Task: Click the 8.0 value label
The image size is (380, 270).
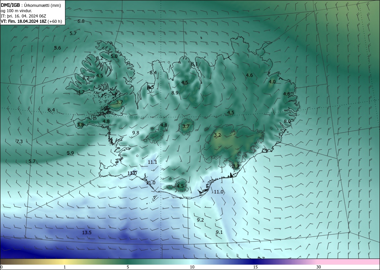Action: (287, 121)
